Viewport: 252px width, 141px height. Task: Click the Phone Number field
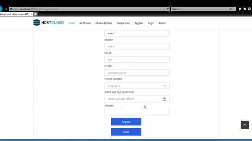(137, 86)
